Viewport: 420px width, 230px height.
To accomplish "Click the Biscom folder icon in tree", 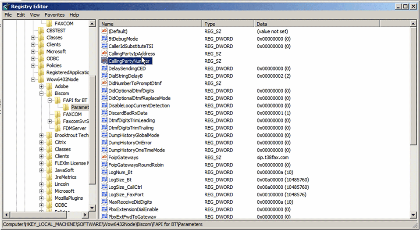I will click(50, 93).
